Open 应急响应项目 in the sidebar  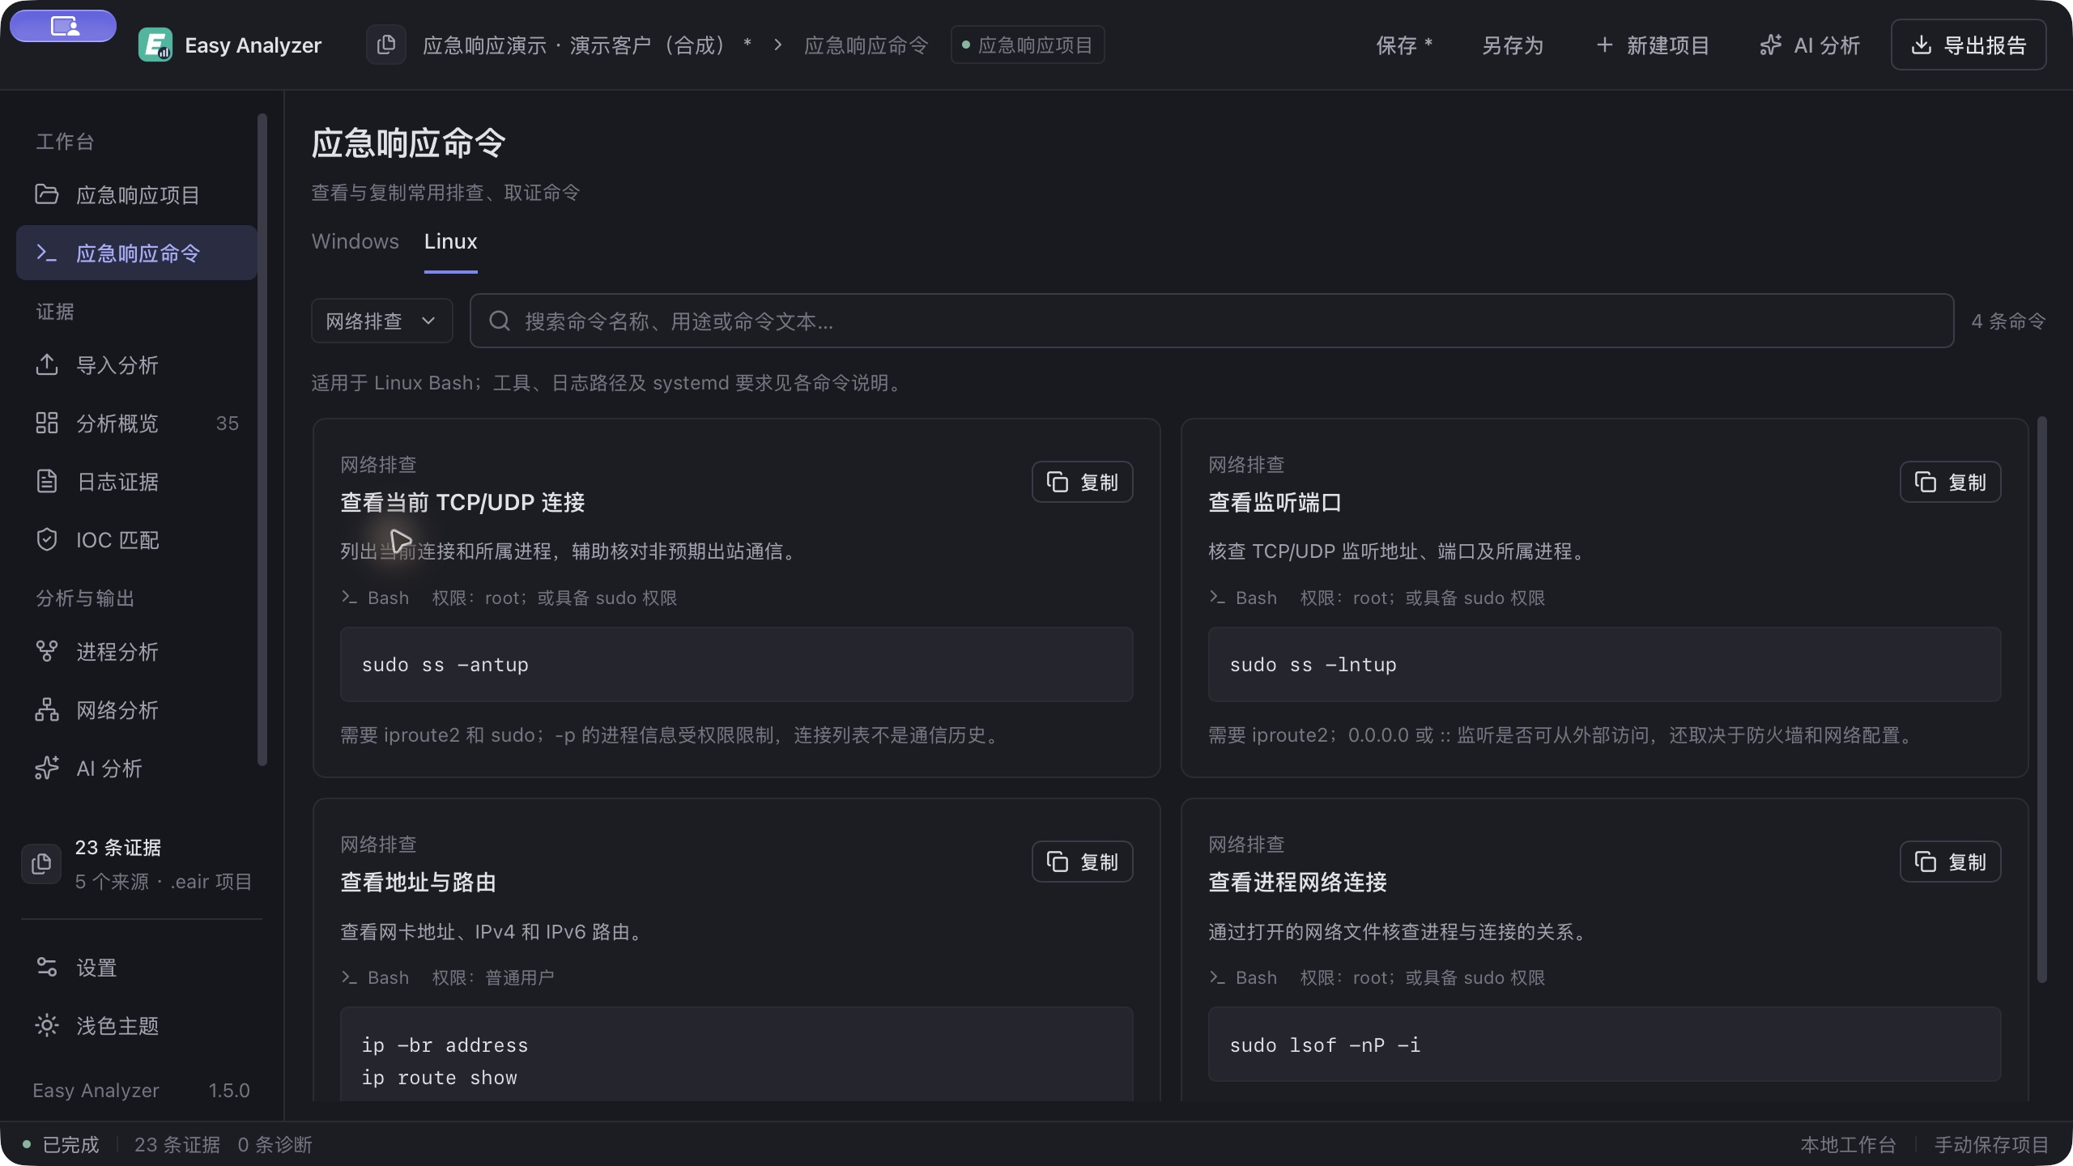136,195
